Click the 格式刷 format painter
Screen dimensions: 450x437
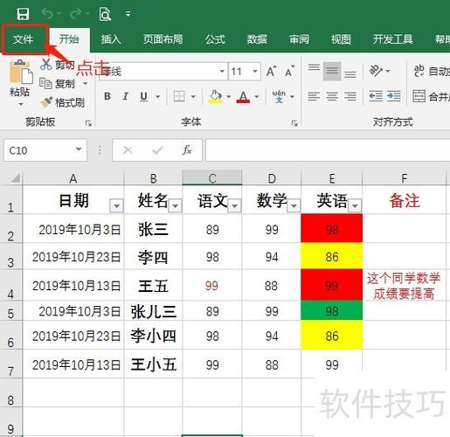63,102
